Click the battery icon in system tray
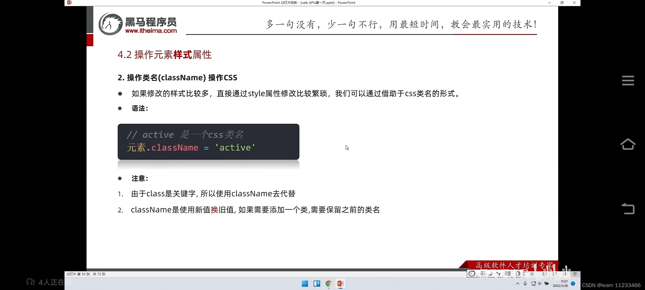645x290 pixels. pos(546,284)
